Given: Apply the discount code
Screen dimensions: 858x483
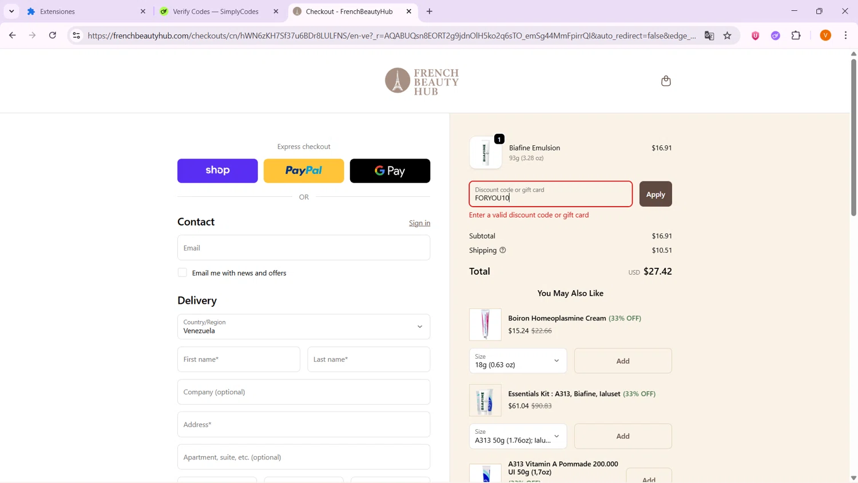Looking at the screenshot, I should pyautogui.click(x=656, y=194).
